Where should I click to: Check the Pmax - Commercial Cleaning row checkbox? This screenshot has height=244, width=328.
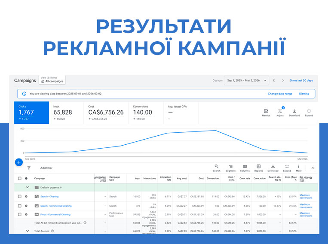[x=19, y=214]
